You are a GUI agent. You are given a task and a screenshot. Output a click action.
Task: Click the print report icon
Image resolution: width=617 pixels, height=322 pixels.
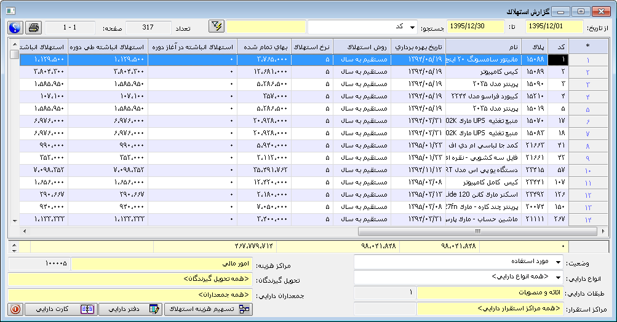(x=33, y=28)
